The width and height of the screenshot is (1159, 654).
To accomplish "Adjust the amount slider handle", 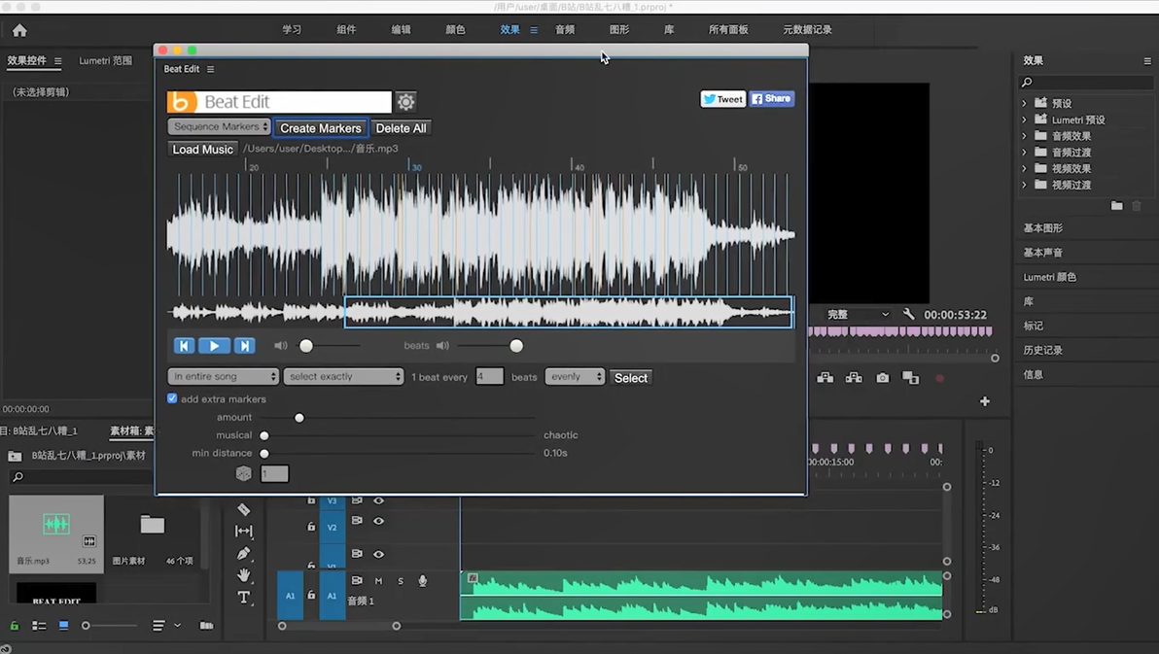I will (x=299, y=417).
